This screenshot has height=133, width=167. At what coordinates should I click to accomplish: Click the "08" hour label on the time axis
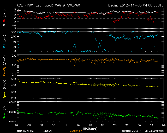point(41,125)
